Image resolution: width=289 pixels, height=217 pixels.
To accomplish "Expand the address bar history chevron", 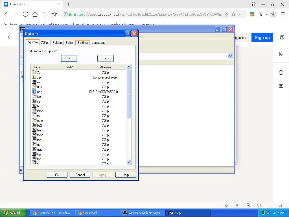I will tap(240, 14).
